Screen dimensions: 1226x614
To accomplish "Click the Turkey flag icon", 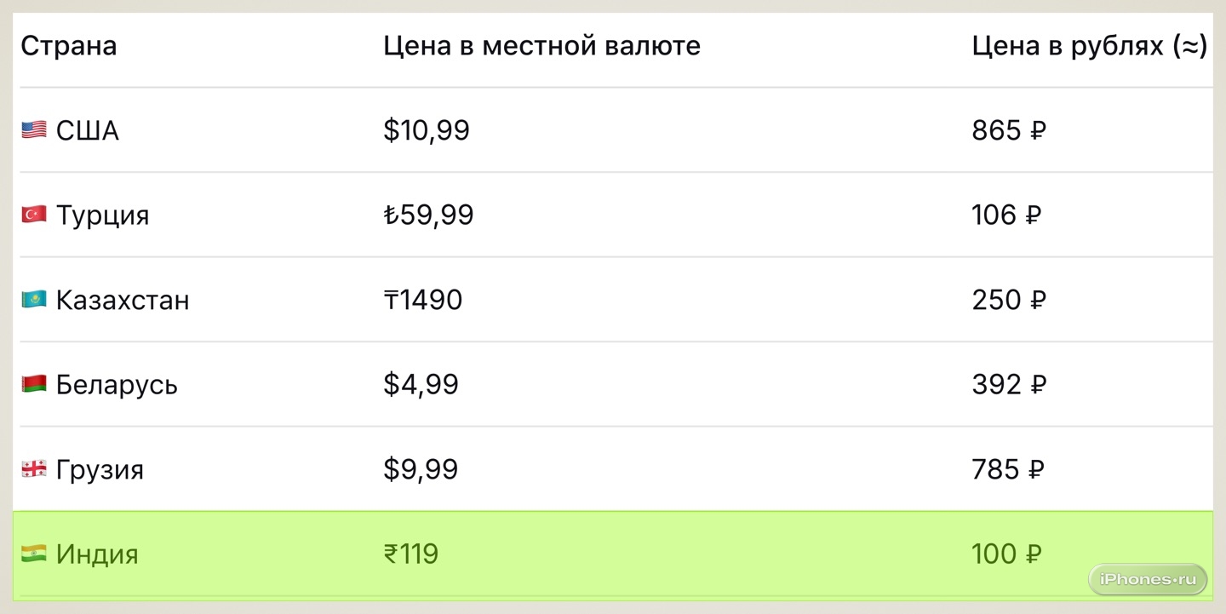I will point(34,215).
